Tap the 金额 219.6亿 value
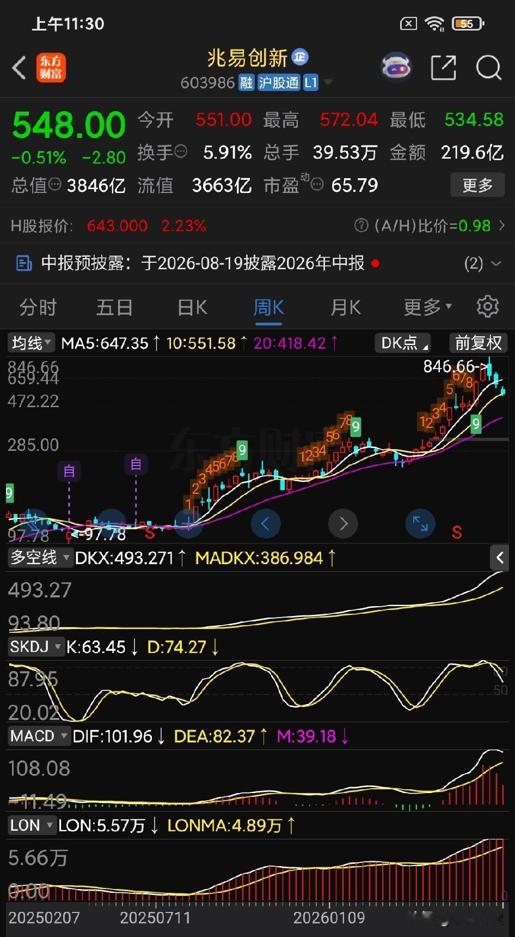 pos(473,152)
